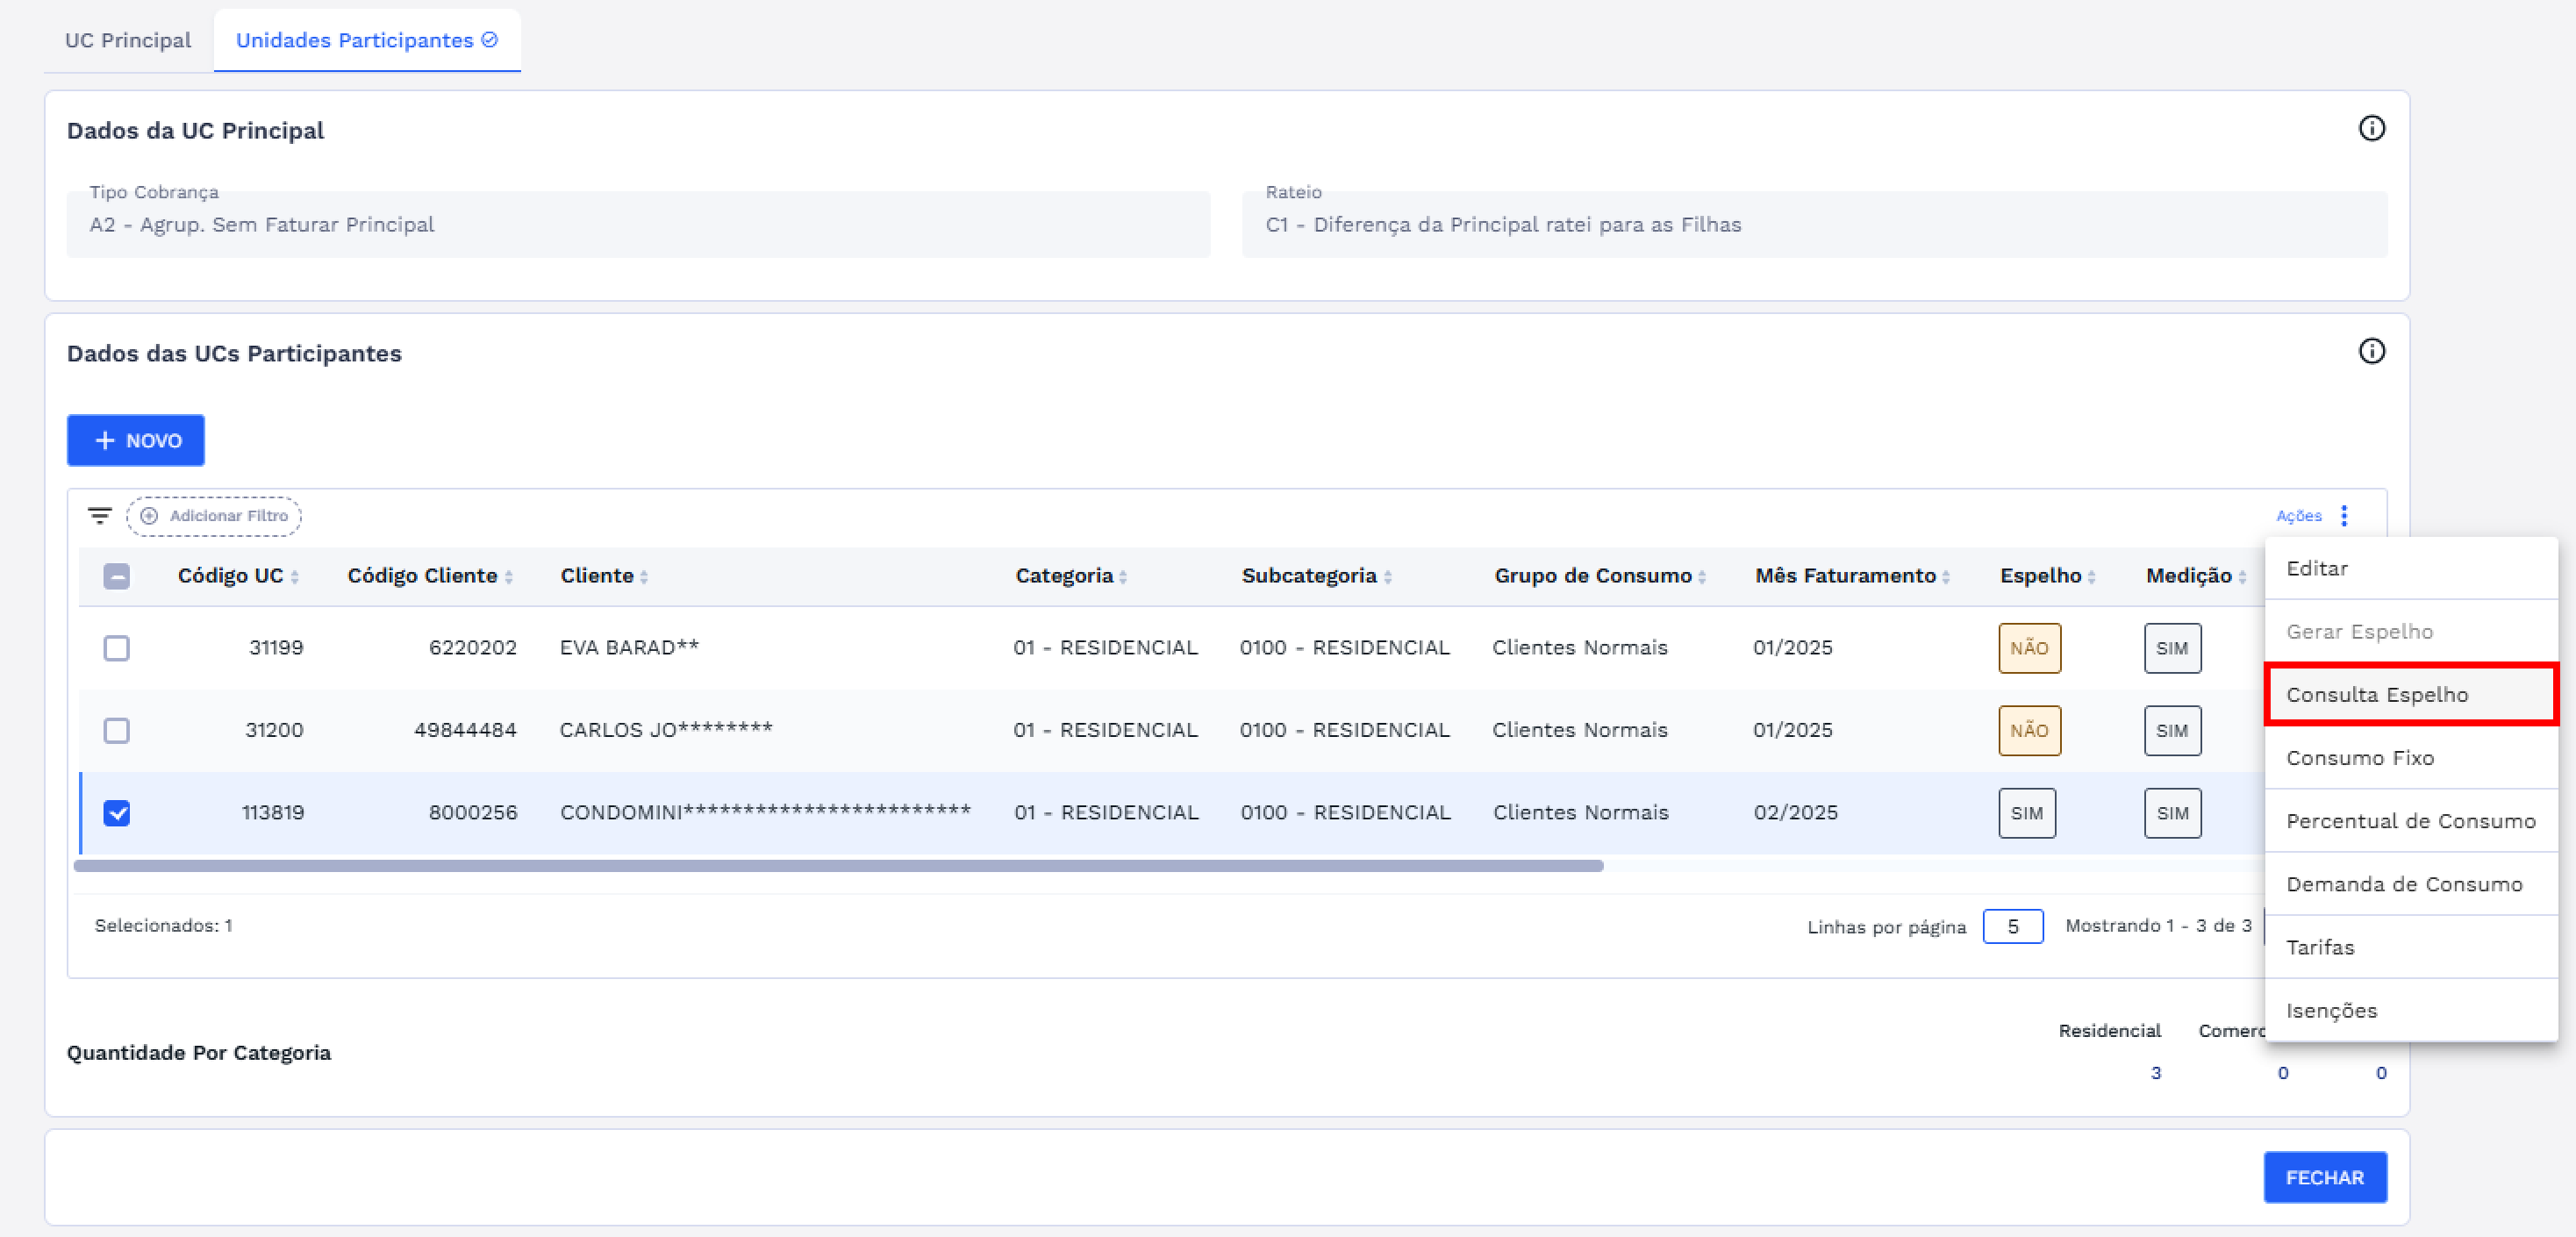The image size is (2576, 1237).
Task: Sort by Subcategoria column arrows
Action: (1388, 577)
